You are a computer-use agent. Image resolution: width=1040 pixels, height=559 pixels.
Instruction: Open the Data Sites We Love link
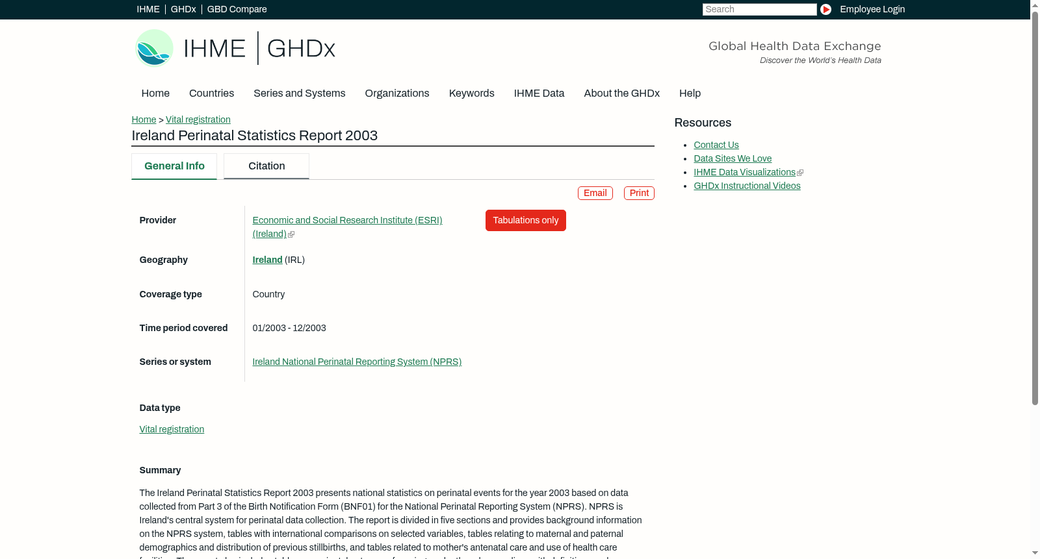(x=733, y=158)
